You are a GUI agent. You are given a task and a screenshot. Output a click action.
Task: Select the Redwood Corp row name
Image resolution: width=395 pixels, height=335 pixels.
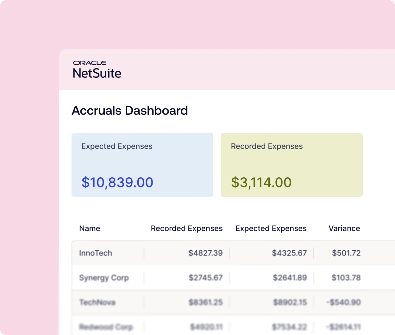[106, 327]
